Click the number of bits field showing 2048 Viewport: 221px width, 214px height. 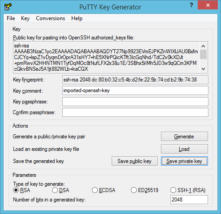(189, 200)
